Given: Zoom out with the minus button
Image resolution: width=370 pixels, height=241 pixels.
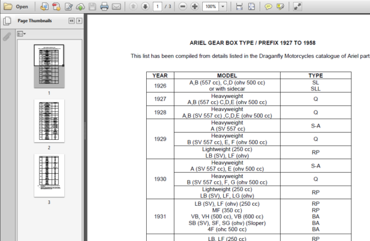Looking at the screenshot, I should 183,6.
